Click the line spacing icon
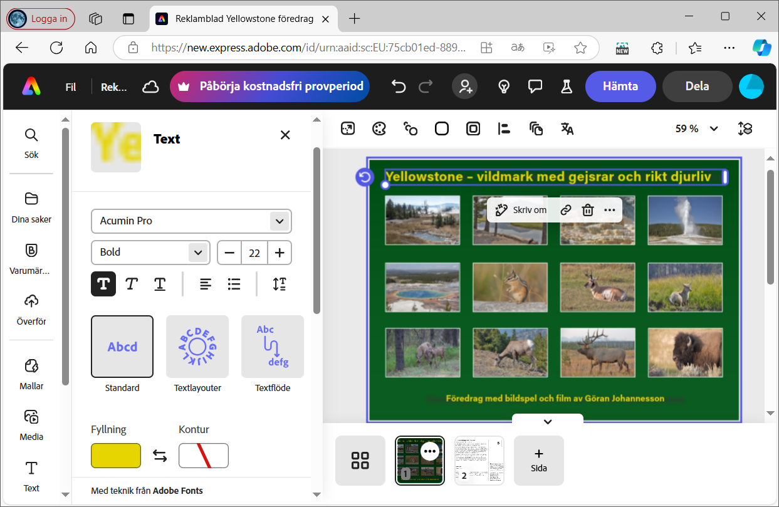 coord(280,284)
